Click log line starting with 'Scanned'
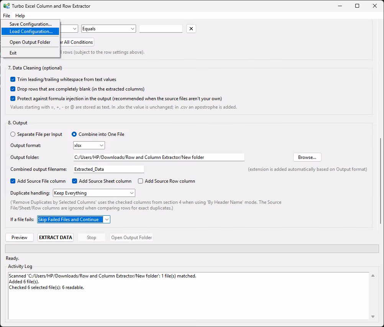 [x=103, y=276]
